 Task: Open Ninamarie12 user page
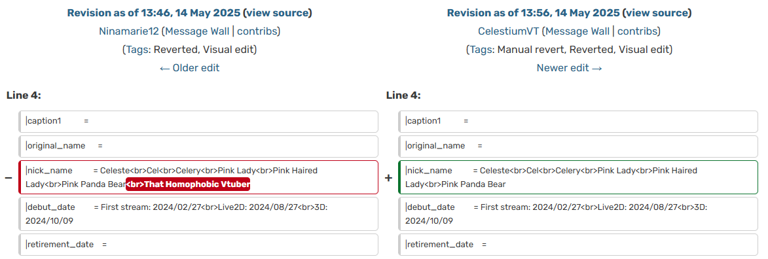pos(129,31)
